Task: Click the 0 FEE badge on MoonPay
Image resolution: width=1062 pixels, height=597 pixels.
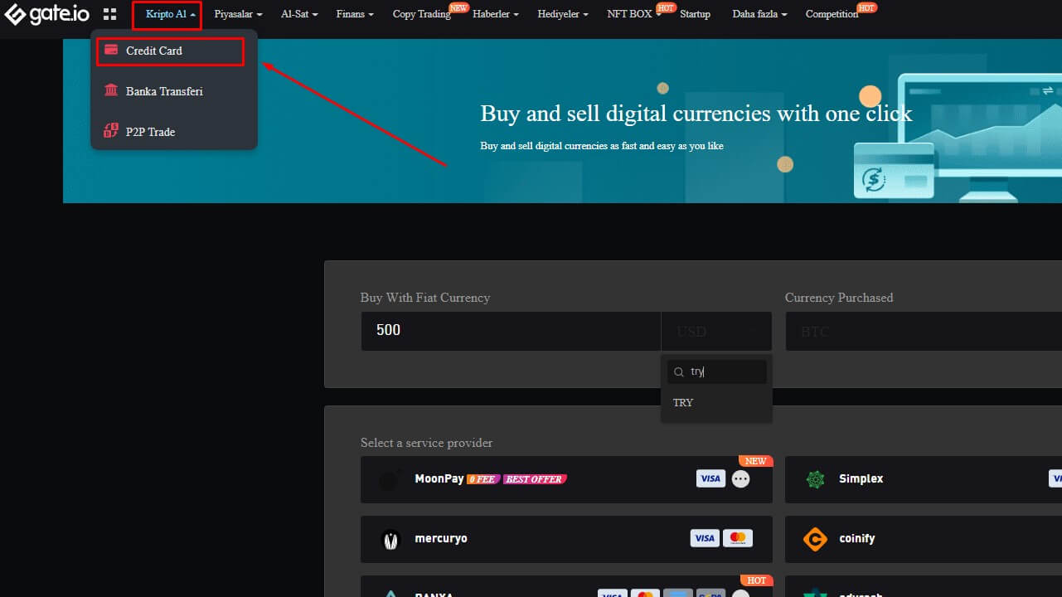Action: click(482, 479)
